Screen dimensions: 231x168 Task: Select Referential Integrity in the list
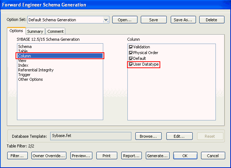[x=36, y=70]
